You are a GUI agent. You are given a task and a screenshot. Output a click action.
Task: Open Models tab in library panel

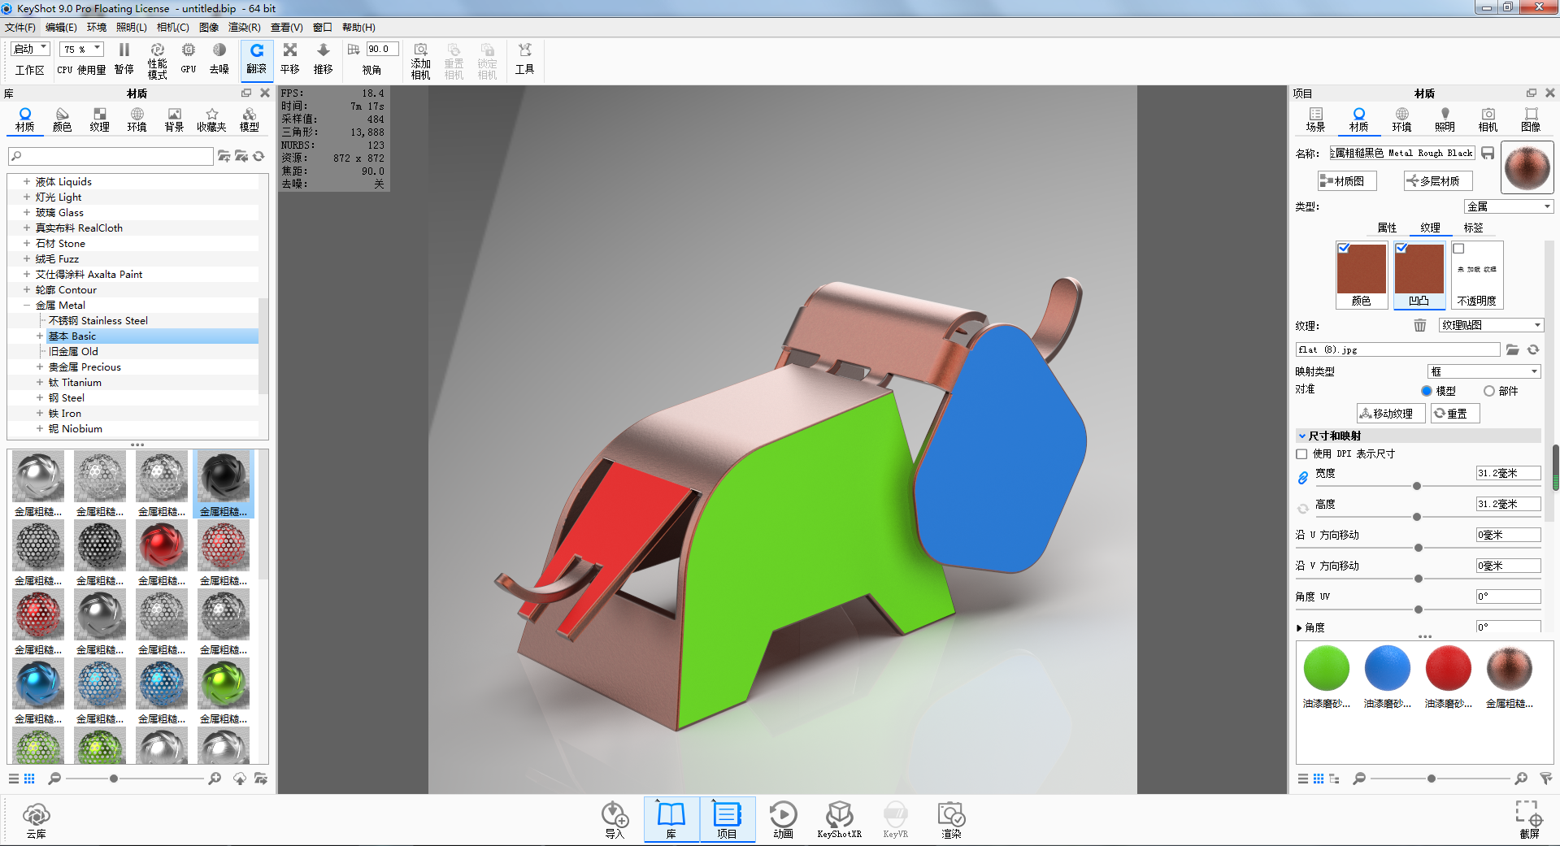pos(250,119)
